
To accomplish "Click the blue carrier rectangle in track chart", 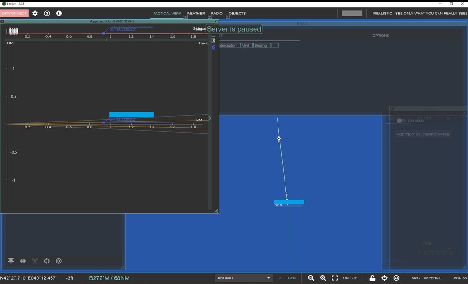I will (x=131, y=114).
